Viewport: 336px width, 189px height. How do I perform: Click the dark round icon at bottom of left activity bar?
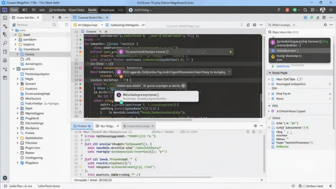5,178
